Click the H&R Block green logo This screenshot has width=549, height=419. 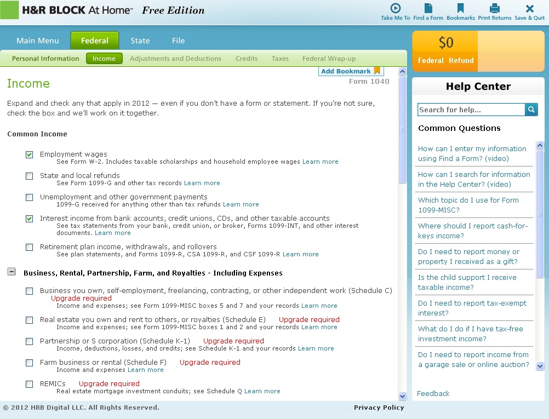point(9,9)
